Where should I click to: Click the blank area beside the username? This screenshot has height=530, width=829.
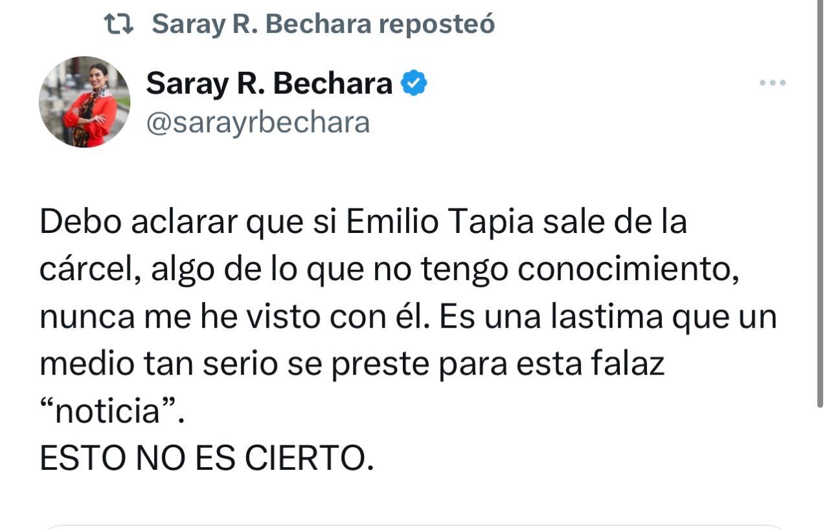551,123
